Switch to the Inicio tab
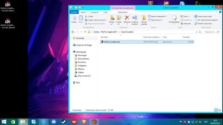This screenshot has height=125, width=223. [x=83, y=12]
